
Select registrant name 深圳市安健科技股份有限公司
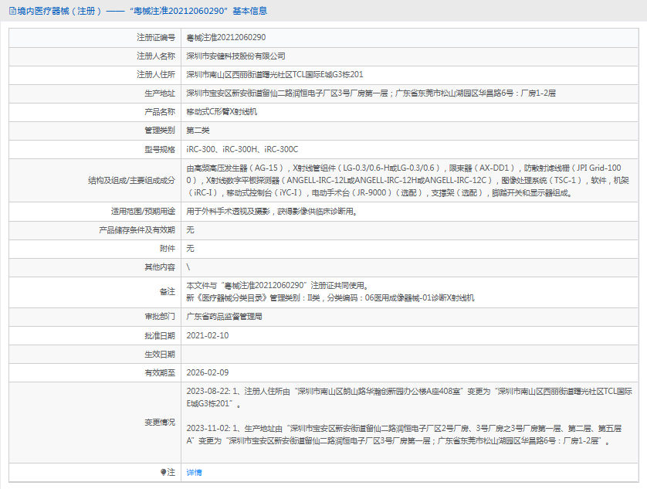(235, 56)
